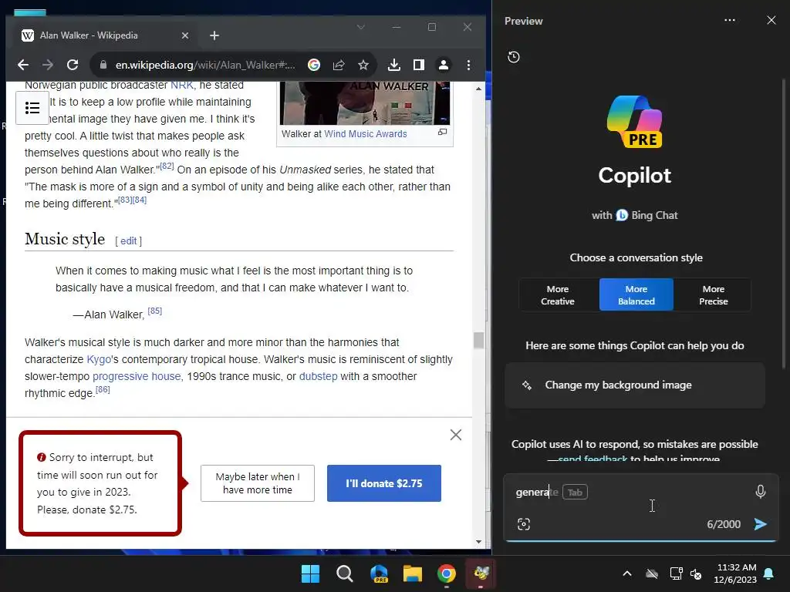Open File Explorer from taskbar

pos(413,573)
